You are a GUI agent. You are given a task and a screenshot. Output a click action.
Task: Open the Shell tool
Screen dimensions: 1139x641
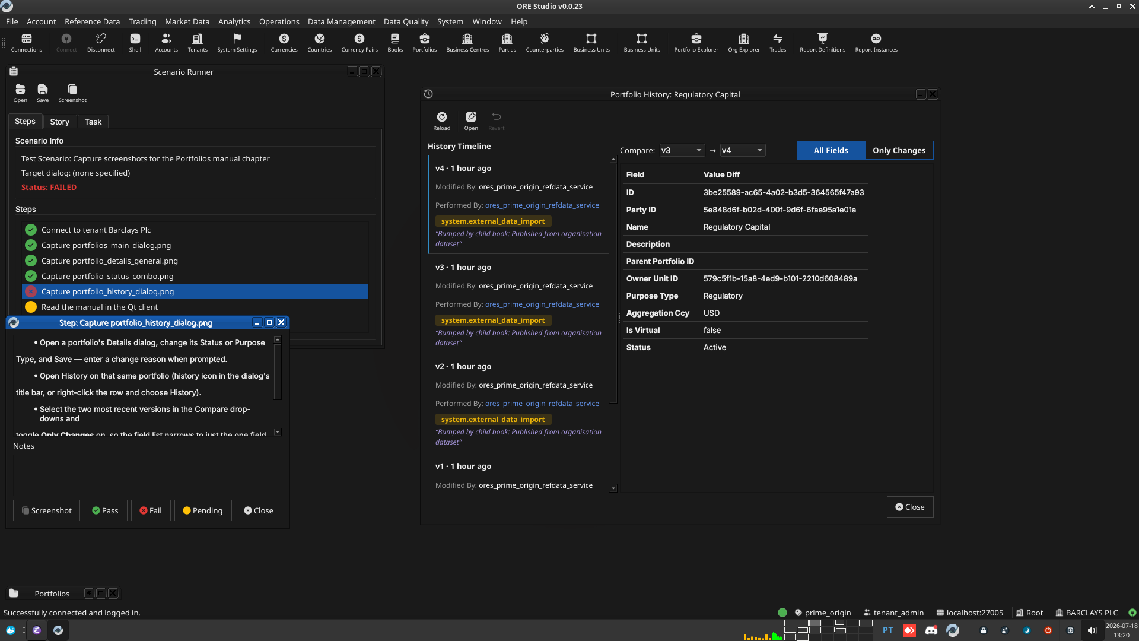(x=135, y=42)
